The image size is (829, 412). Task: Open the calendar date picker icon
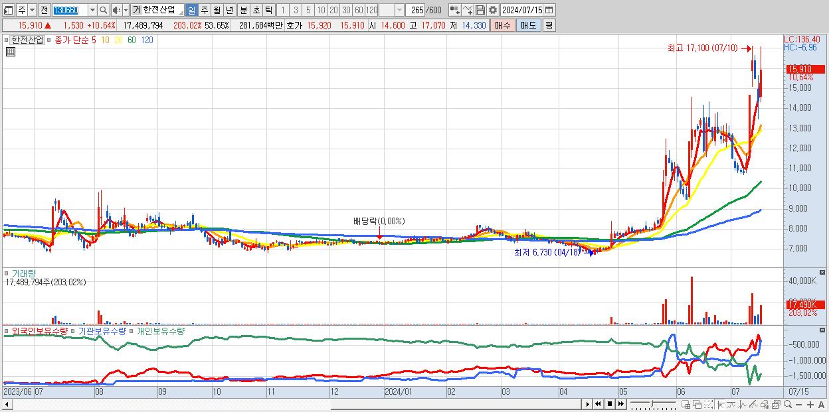tap(550, 10)
